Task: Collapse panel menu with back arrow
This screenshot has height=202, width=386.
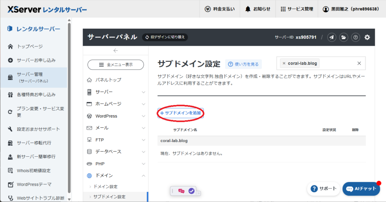Action: point(115,51)
